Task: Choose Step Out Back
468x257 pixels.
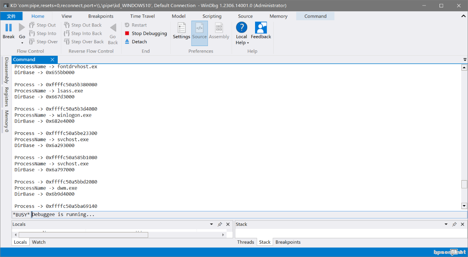Action: [x=83, y=25]
